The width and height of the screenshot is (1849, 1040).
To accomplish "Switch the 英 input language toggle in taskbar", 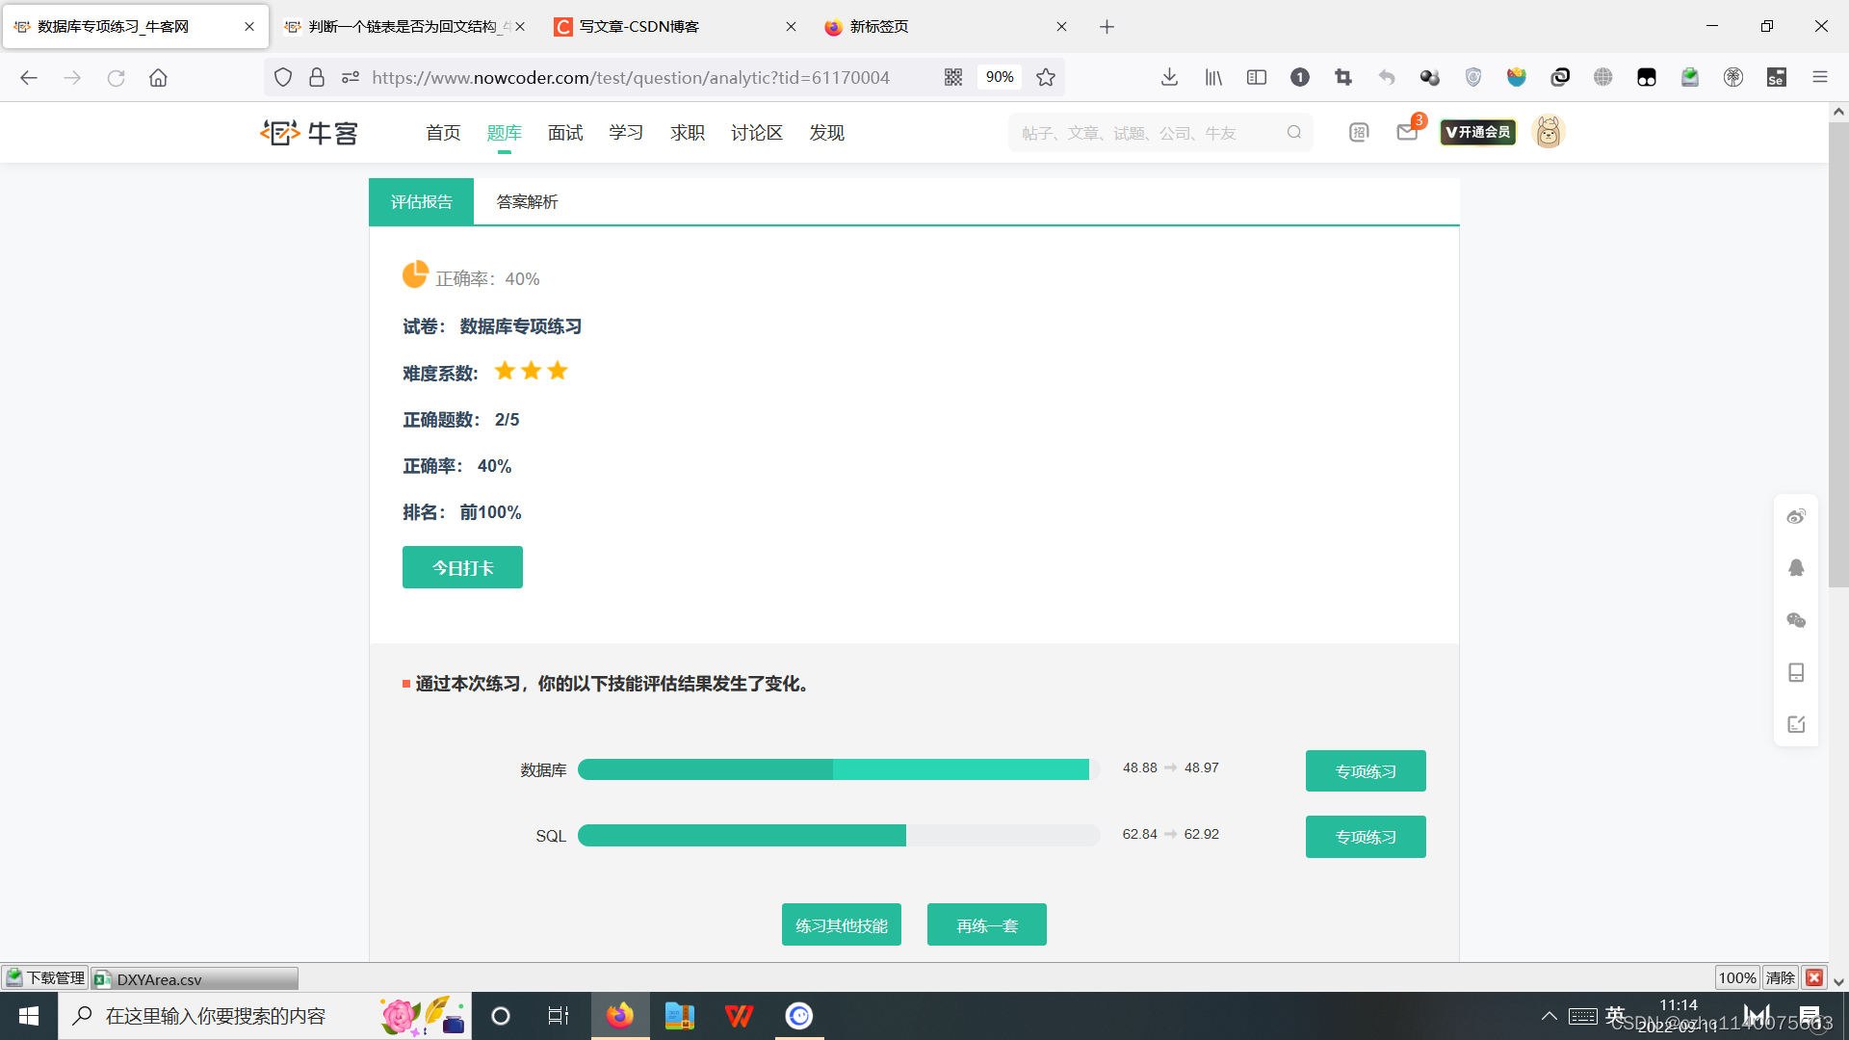I will pyautogui.click(x=1616, y=1015).
